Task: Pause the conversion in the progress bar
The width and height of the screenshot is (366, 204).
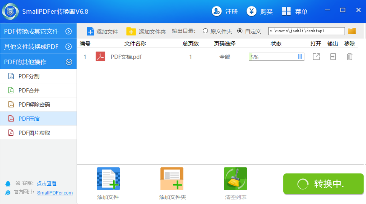Action: coord(300,57)
